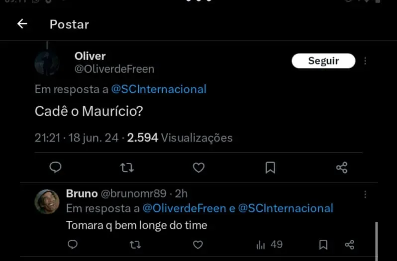Repost Bruno's reply
The height and width of the screenshot is (261, 397).
click(x=135, y=245)
